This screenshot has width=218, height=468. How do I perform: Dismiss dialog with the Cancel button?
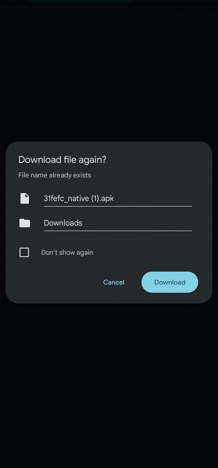pos(114,282)
